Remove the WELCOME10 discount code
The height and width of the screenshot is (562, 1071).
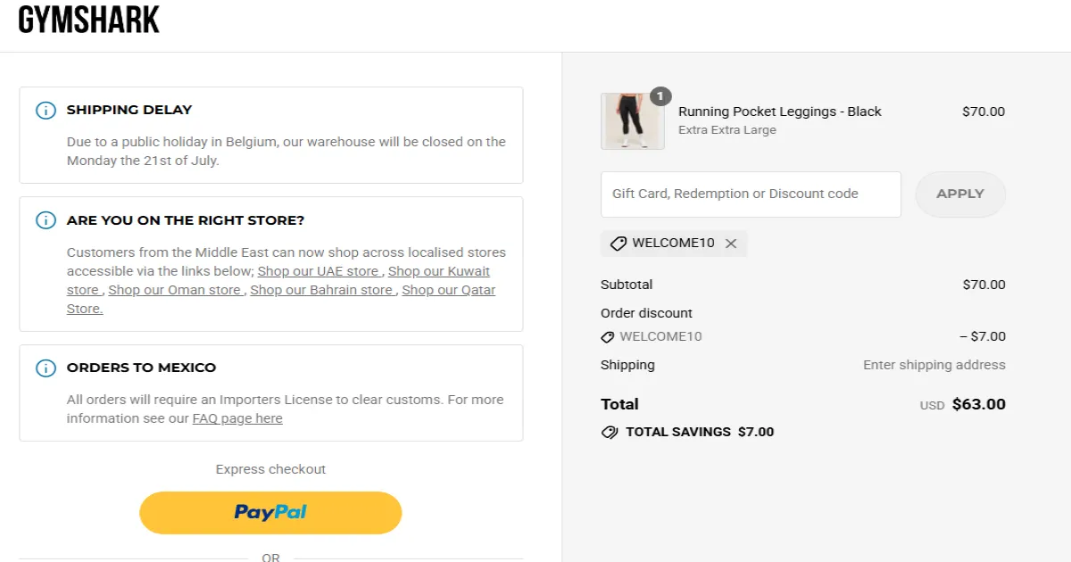[730, 243]
